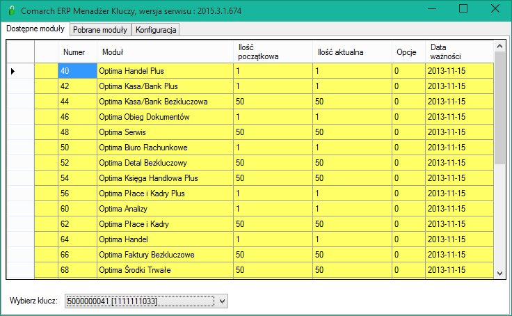Click the vertical scrollbar thumb

click(x=499, y=108)
